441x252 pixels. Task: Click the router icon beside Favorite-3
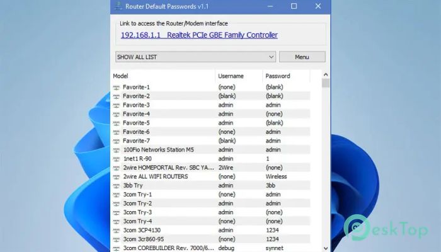point(116,105)
